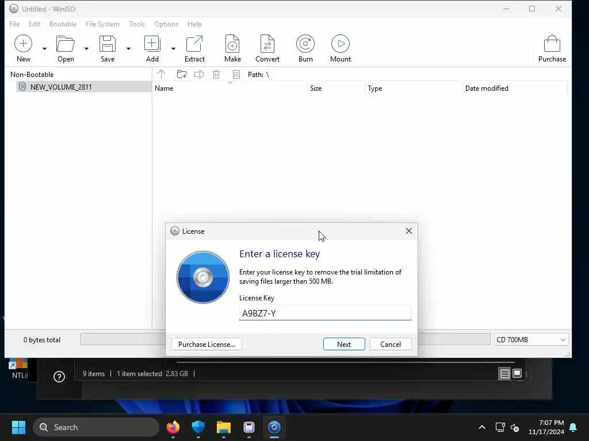Expand the New button dropdown arrow
The width and height of the screenshot is (589, 441).
44,48
